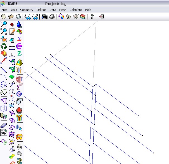Click the checklist with pen icon
Image resolution: width=169 pixels, height=164 pixels.
[x=76, y=17]
